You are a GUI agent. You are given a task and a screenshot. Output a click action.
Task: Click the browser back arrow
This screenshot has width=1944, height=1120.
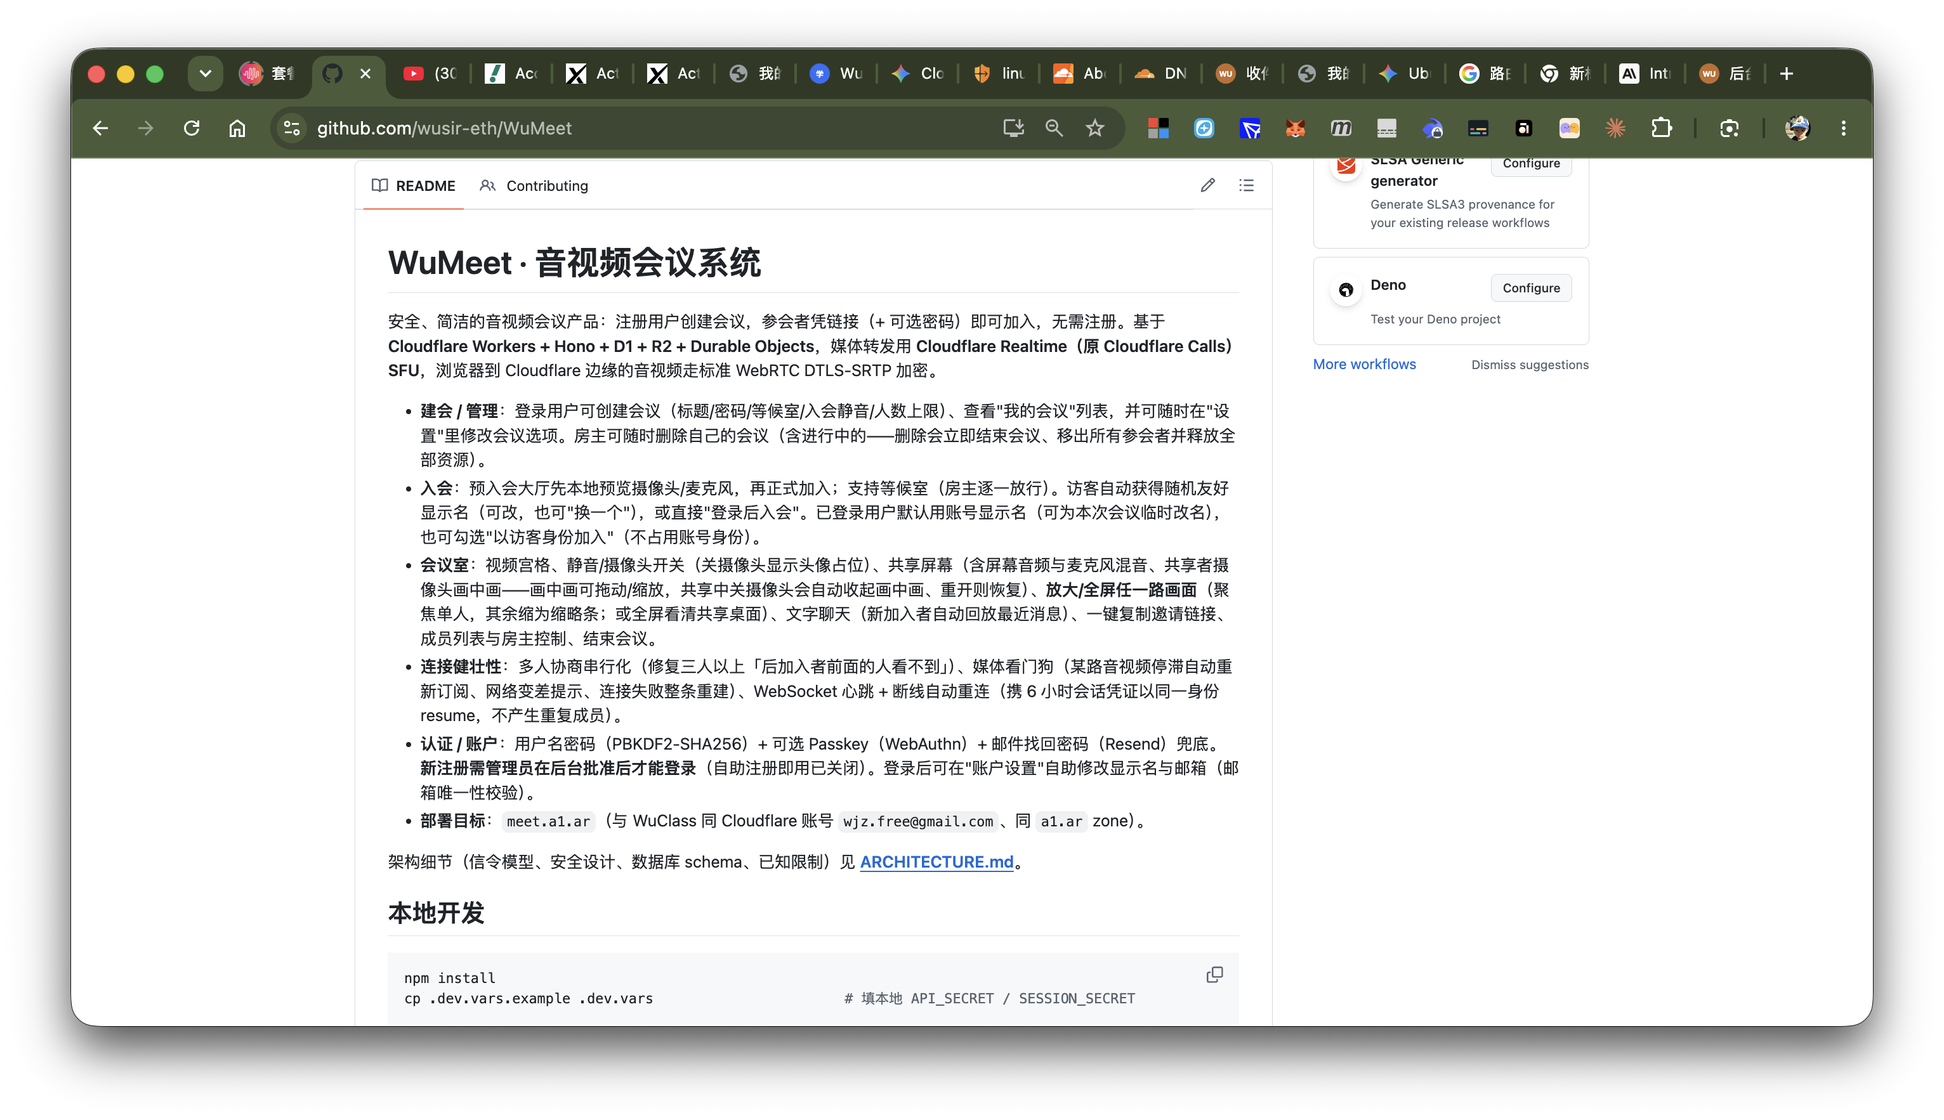tap(100, 127)
